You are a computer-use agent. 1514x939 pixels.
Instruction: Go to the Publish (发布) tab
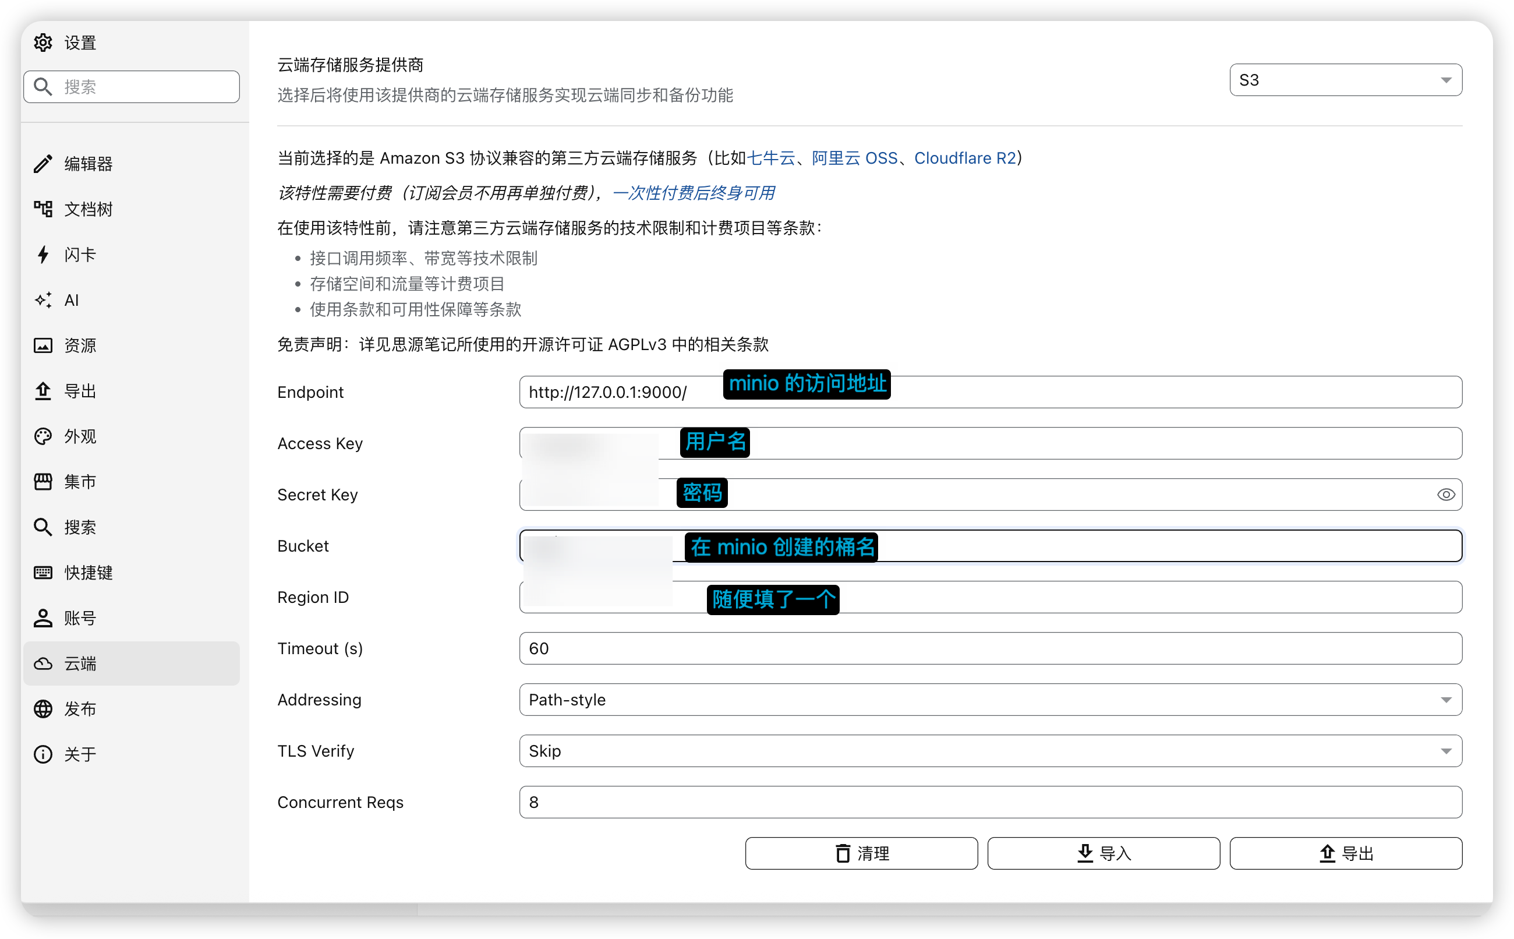[79, 709]
